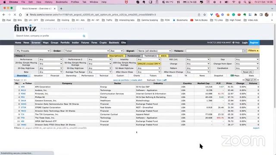The width and height of the screenshot is (276, 155).
Task: Switch to the Descriptive(3) filter tab
Action: click(x=116, y=56)
